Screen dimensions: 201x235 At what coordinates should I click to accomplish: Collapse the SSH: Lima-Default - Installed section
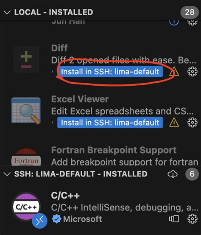click(7, 174)
